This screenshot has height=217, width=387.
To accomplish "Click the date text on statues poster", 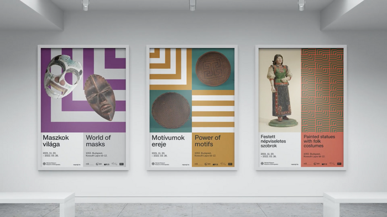I will 269,155.
